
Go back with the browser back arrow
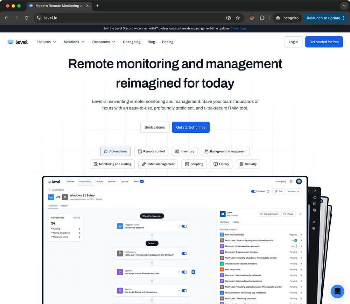tap(6, 18)
